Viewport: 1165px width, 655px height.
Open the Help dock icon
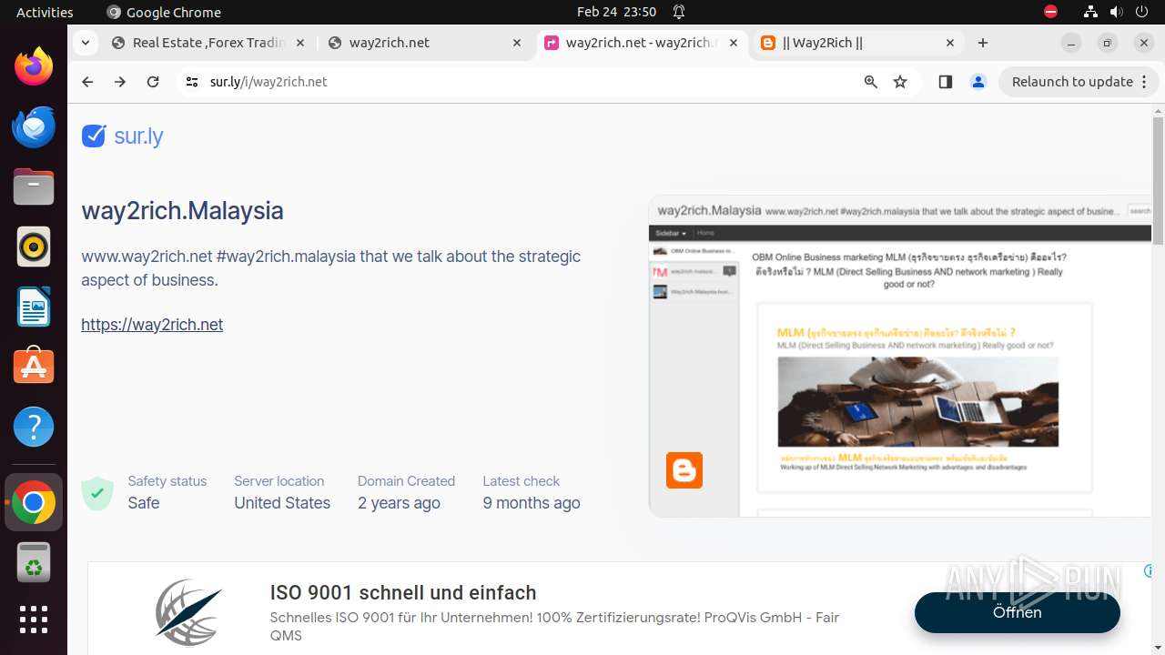coord(34,427)
